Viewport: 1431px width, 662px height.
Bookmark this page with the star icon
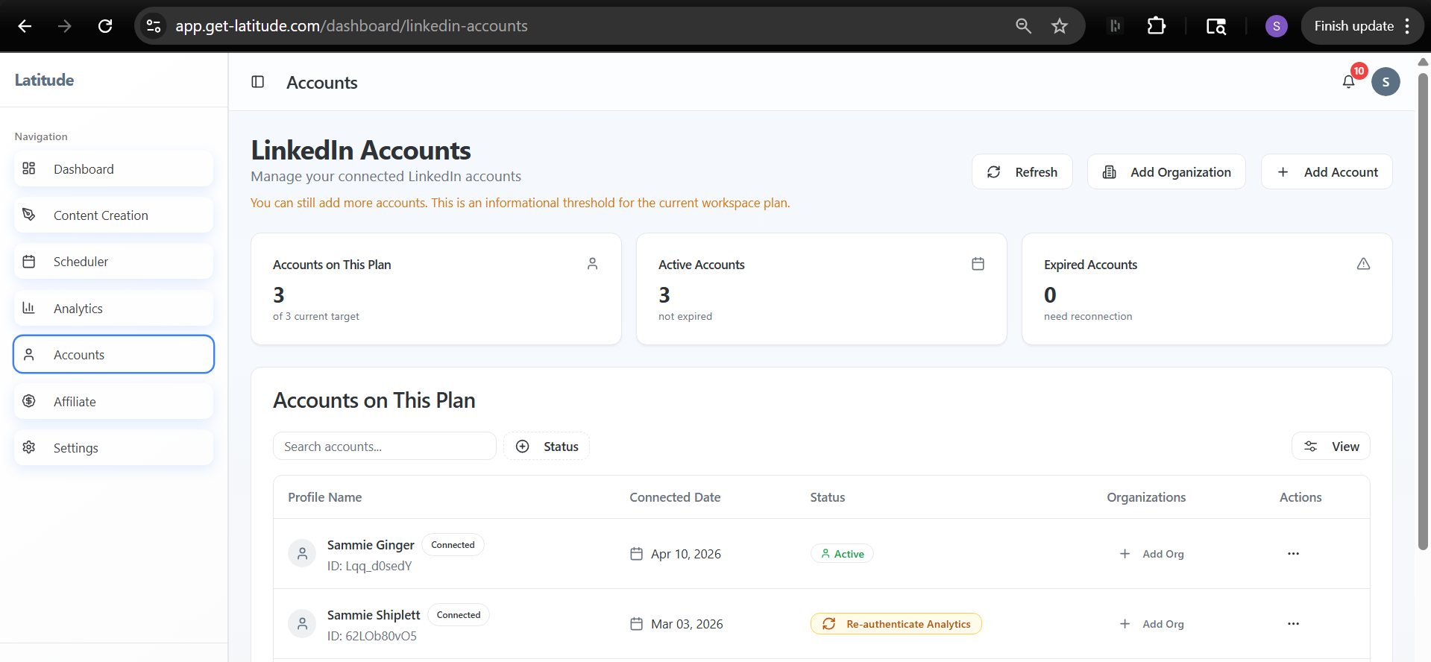1060,26
